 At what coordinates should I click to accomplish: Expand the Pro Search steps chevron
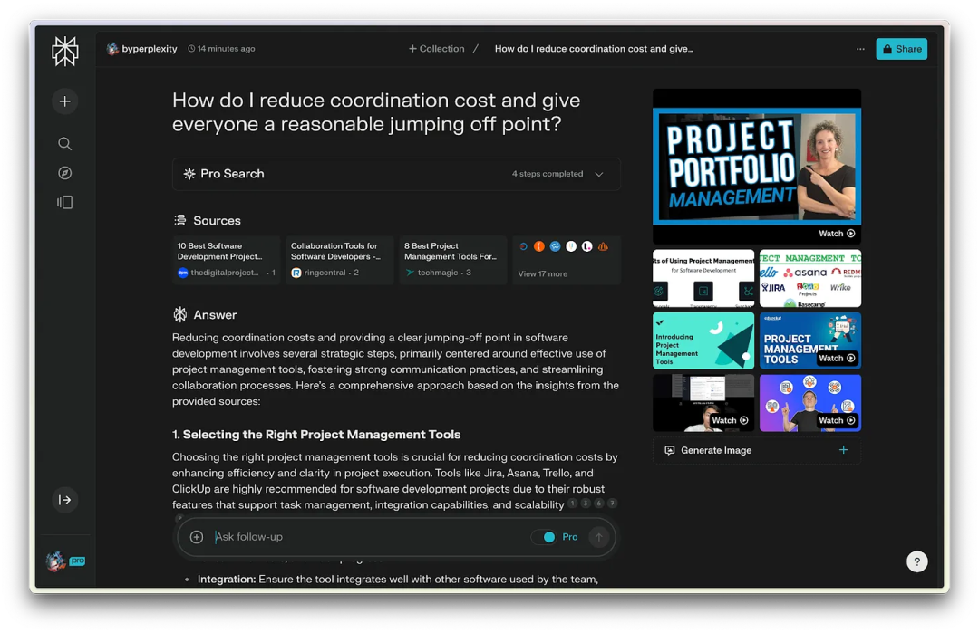pos(599,174)
